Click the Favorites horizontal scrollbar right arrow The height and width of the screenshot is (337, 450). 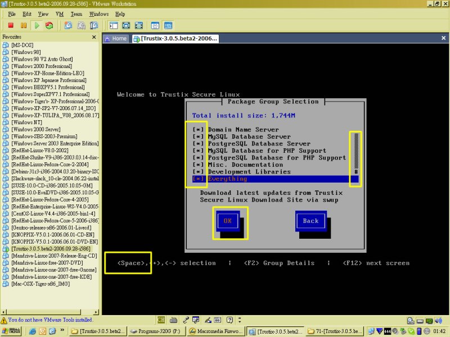(96, 312)
